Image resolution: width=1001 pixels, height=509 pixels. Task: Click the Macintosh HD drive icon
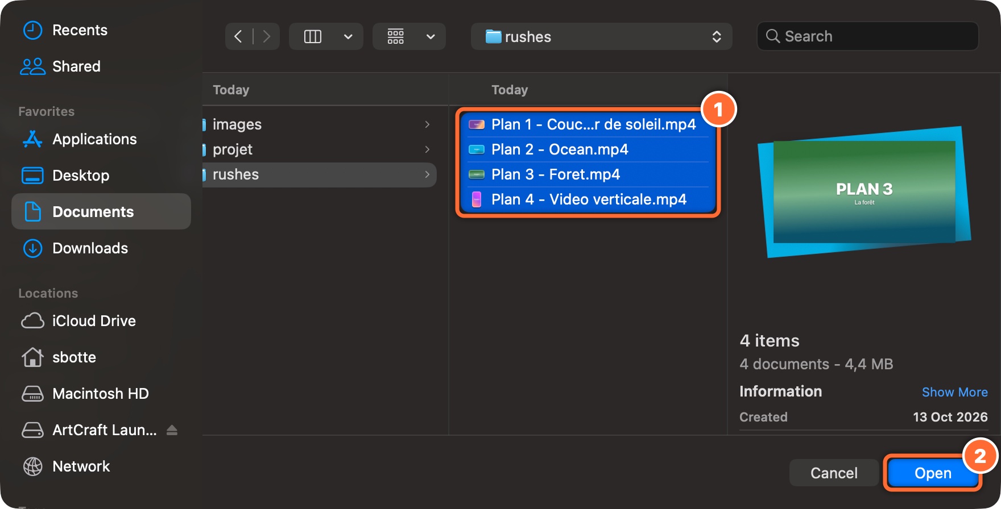pyautogui.click(x=32, y=394)
